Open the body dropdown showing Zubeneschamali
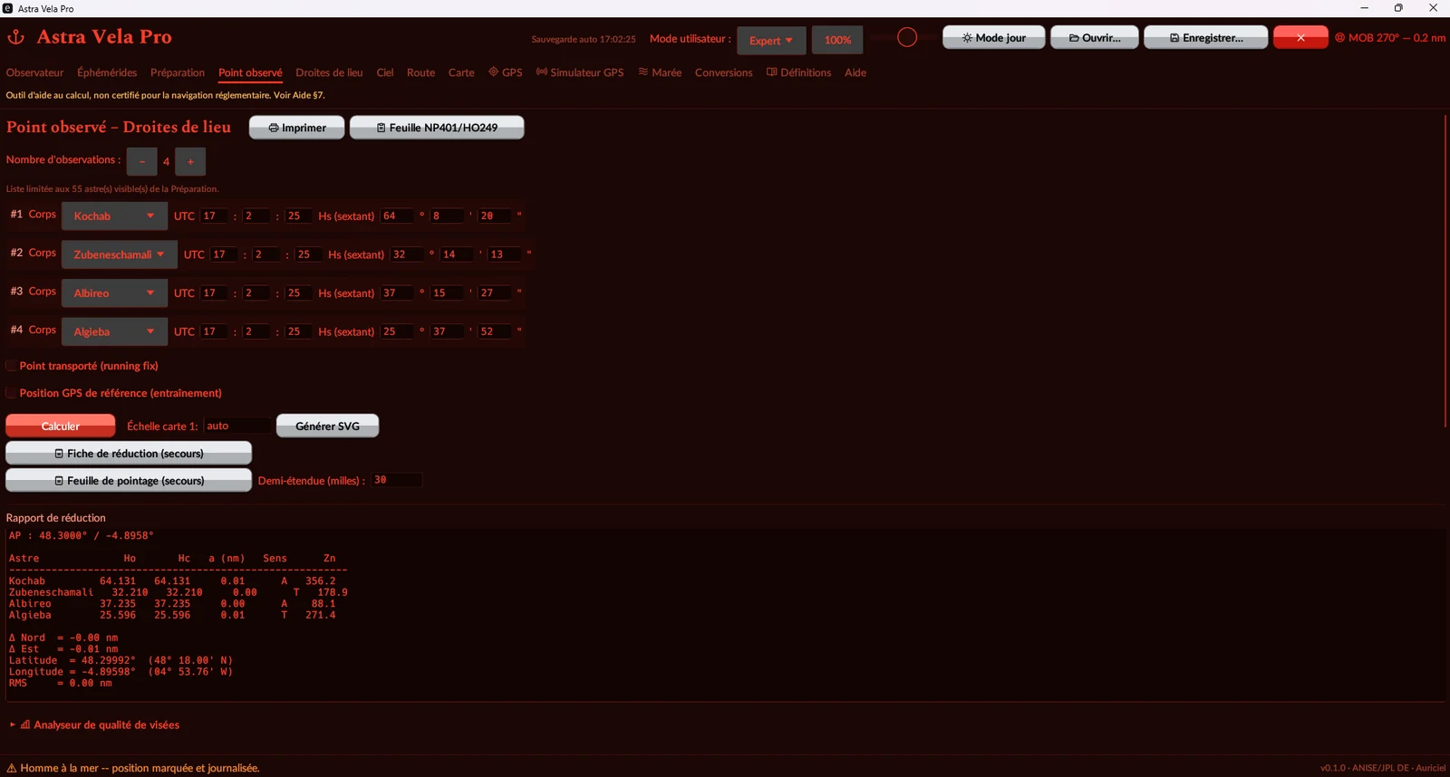The width and height of the screenshot is (1450, 777). [120, 254]
